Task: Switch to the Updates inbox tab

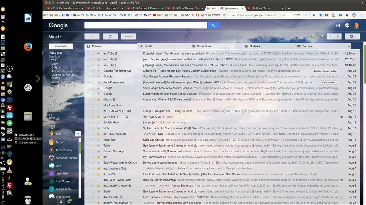Action: (x=268, y=46)
